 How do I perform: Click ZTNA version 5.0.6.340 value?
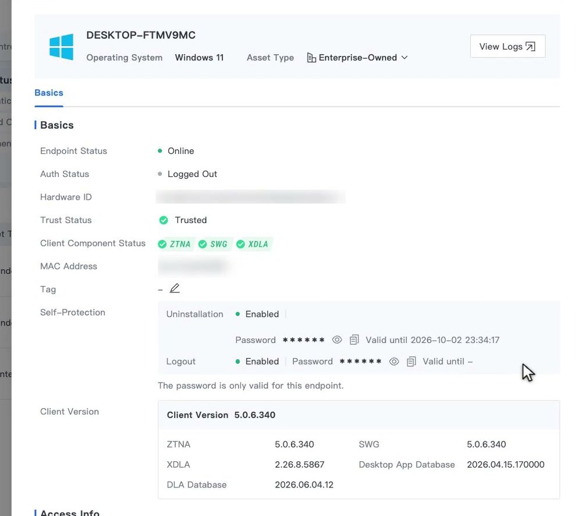(x=294, y=444)
